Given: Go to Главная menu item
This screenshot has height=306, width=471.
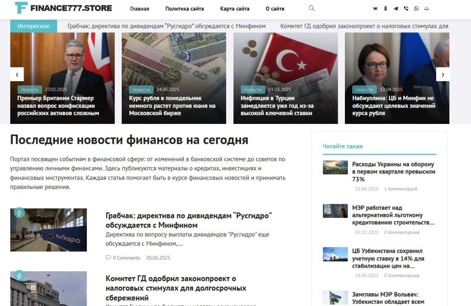Looking at the screenshot, I should click(140, 9).
